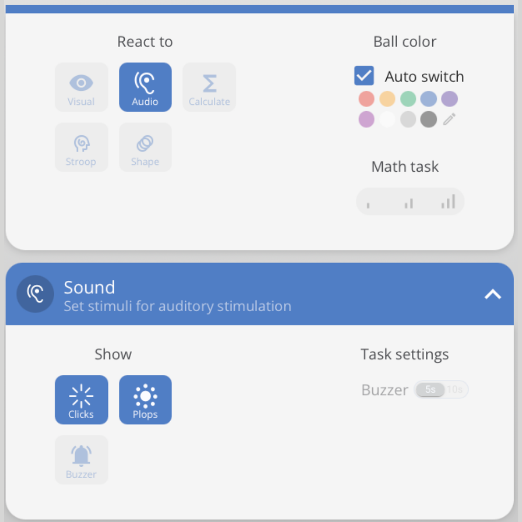Viewport: 522px width, 522px height.
Task: Set Buzzer interval to 10s
Action: (455, 390)
